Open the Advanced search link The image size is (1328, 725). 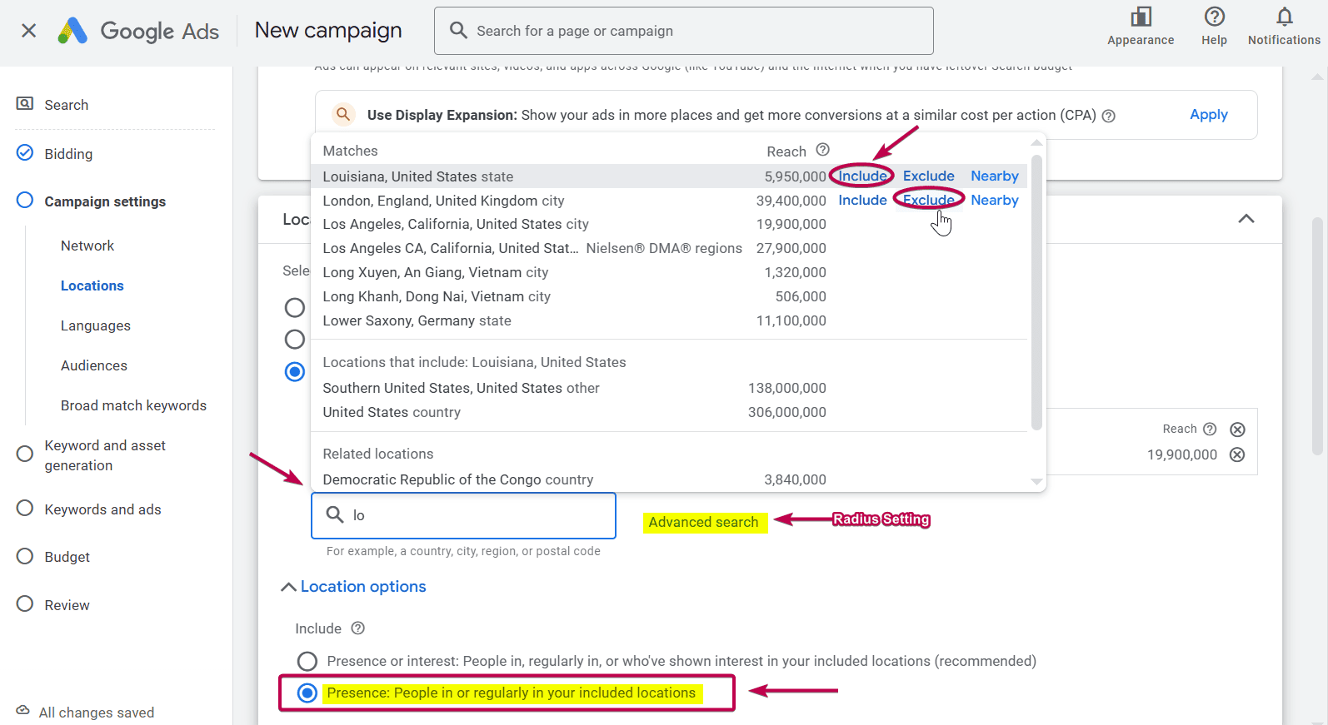703,522
